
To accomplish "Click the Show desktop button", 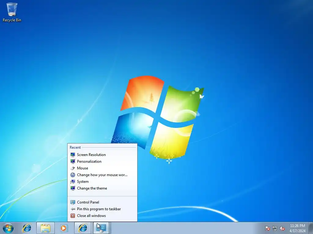I will 311,228.
